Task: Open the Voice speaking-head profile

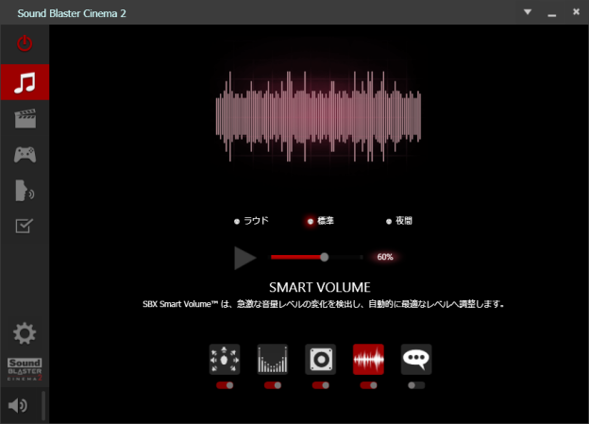Action: [x=25, y=191]
